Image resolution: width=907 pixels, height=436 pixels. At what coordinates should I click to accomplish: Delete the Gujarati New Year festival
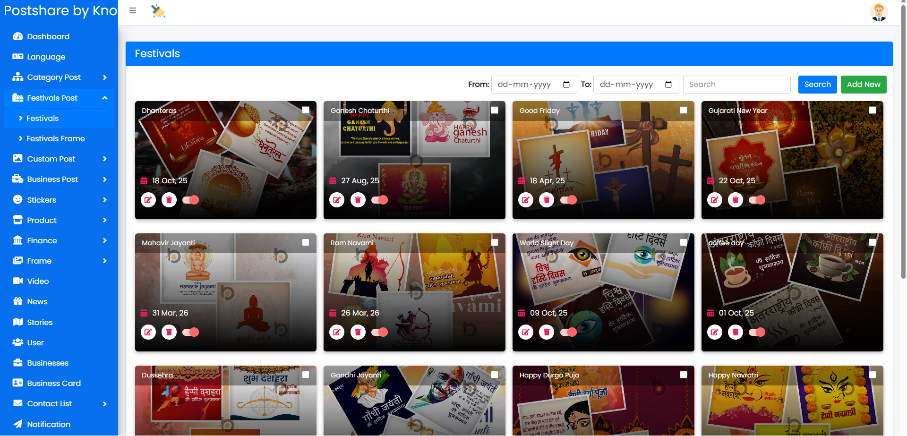tap(736, 200)
